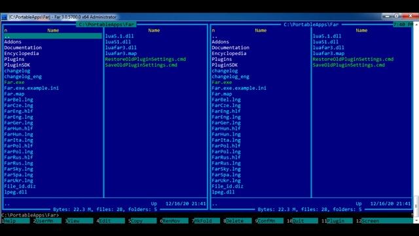Select Far.exe.example.ini in the right panel

point(239,88)
